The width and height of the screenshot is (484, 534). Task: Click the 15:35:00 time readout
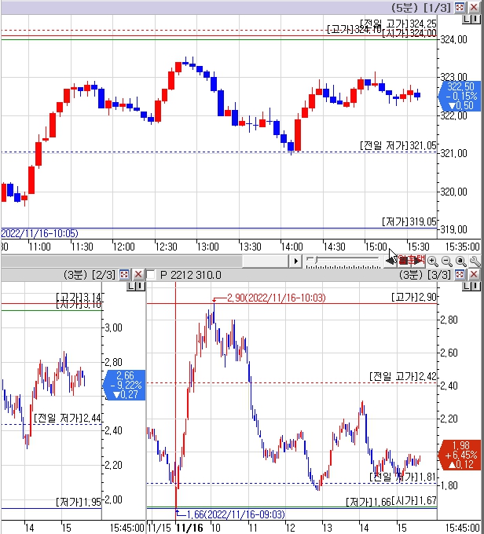[x=463, y=247]
